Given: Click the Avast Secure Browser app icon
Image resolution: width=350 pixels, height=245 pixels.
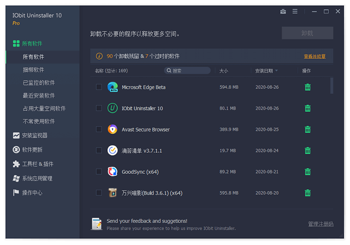Looking at the screenshot, I should pyautogui.click(x=113, y=129).
